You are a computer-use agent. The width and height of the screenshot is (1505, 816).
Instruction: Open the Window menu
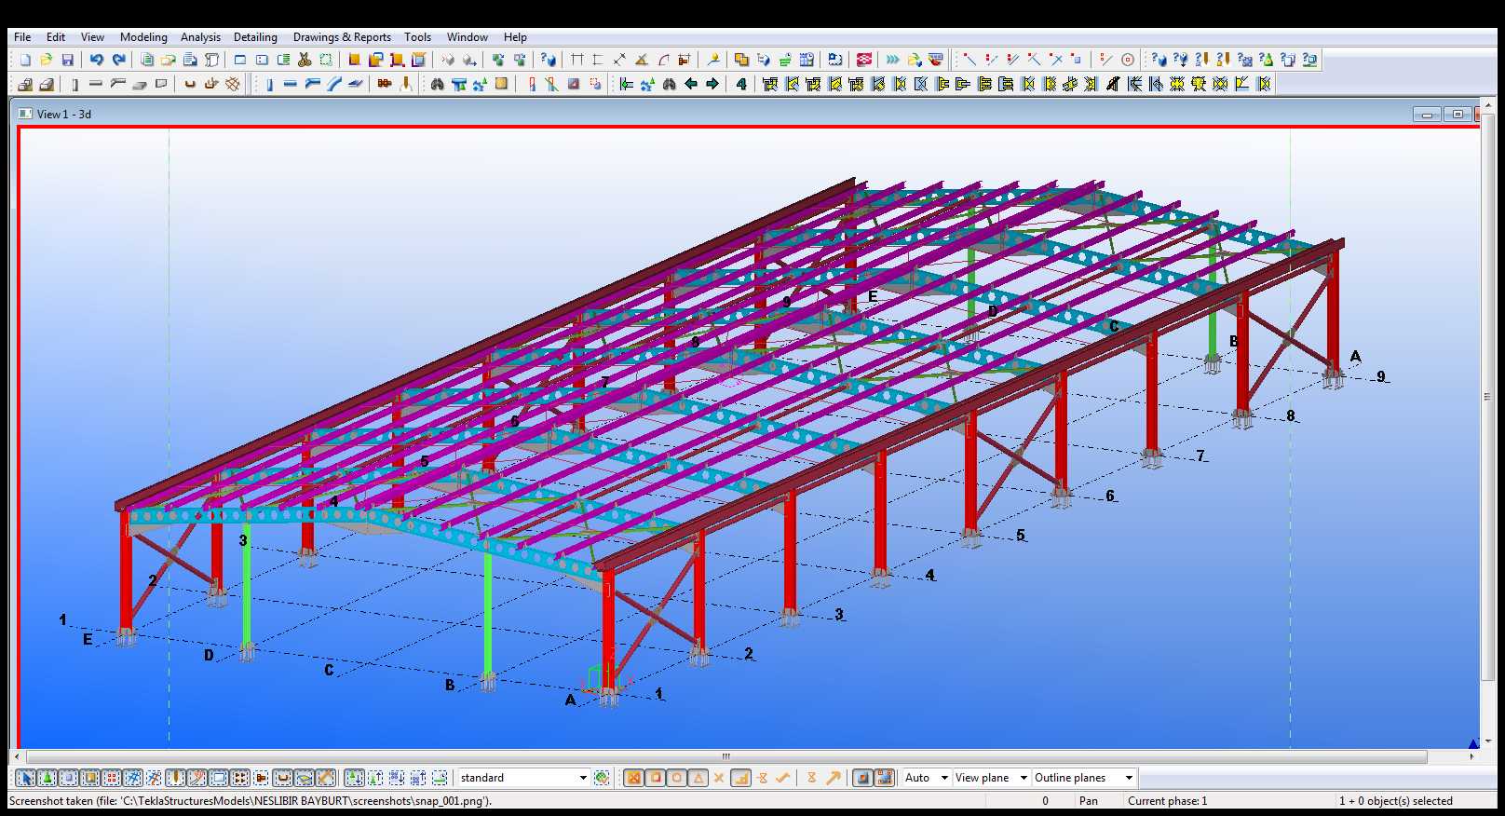[467, 37]
